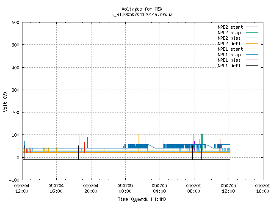The height and width of the screenshot is (203, 271).
Task: Click the 'Time (yymmdd HH:MM)' x-axis label
Action: coord(142,199)
